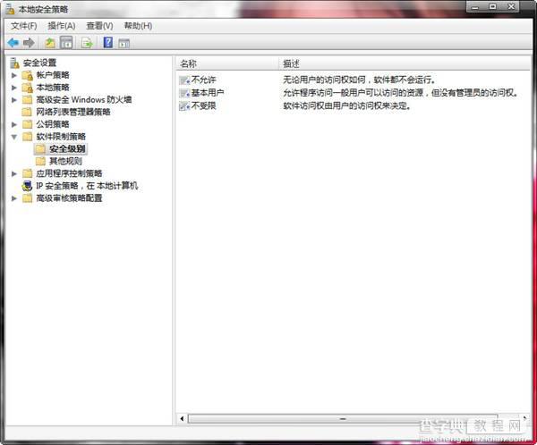Open the 操作(A) menu
The width and height of the screenshot is (537, 445).
62,26
